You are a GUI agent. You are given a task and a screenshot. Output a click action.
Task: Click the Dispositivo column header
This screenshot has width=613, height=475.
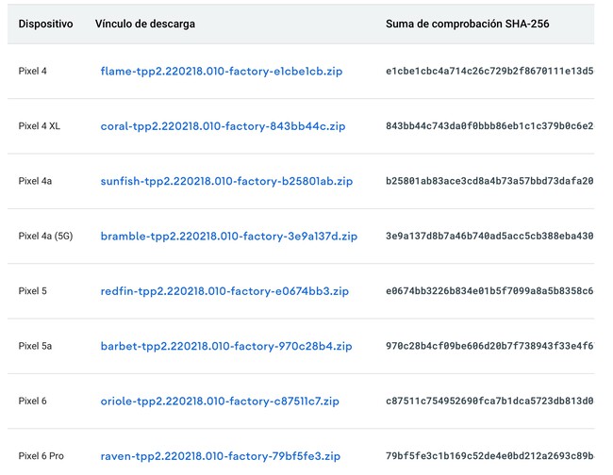point(46,24)
